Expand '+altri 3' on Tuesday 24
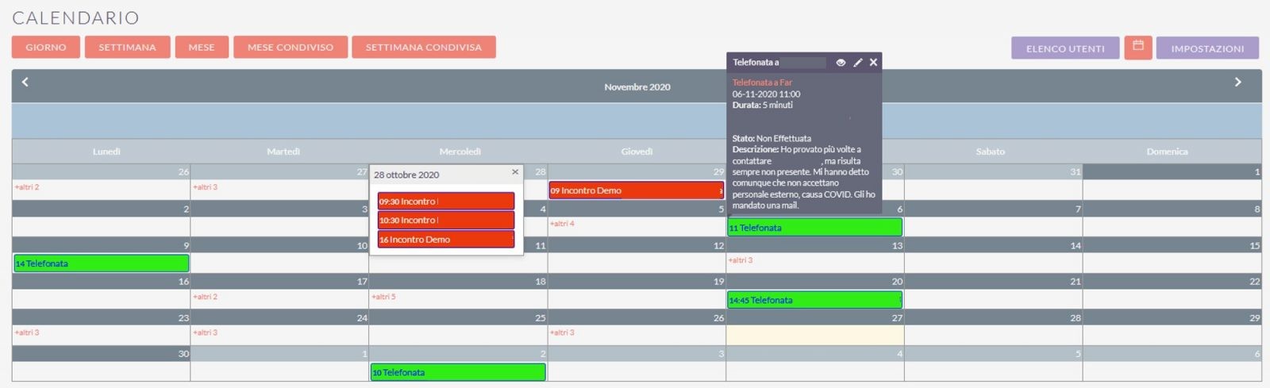The width and height of the screenshot is (1270, 388). (x=206, y=332)
